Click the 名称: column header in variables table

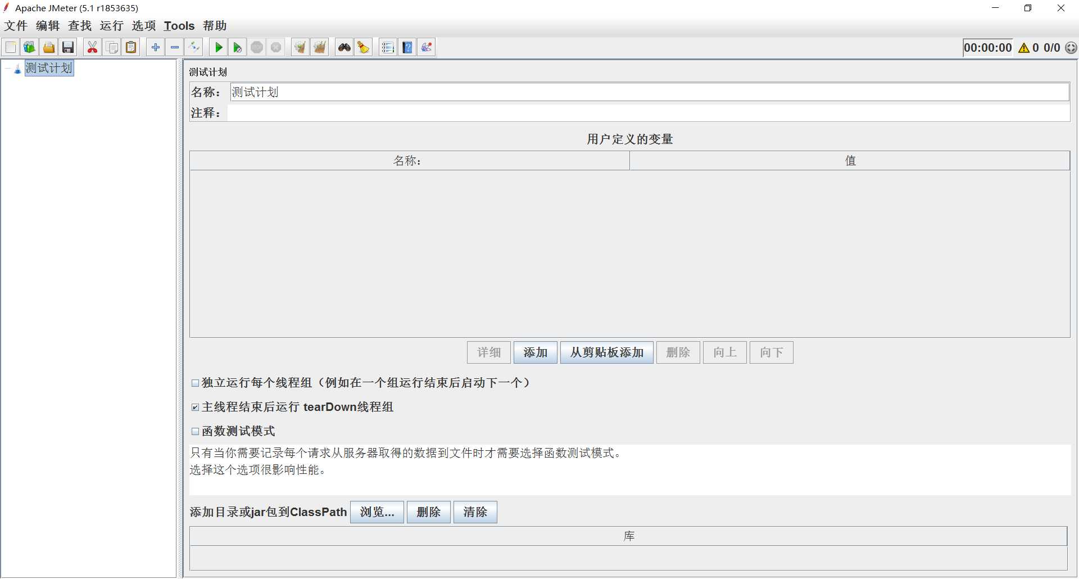pyautogui.click(x=410, y=161)
